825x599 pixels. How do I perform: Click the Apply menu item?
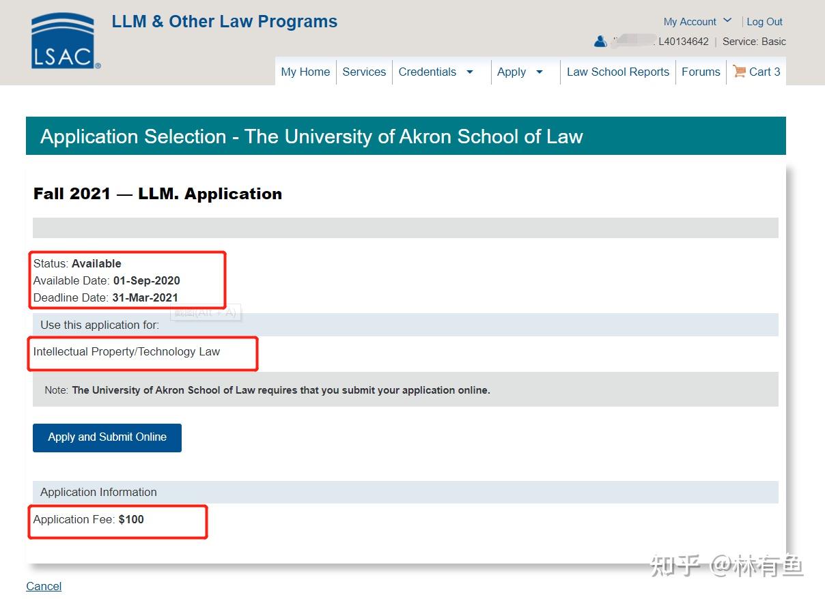(512, 71)
